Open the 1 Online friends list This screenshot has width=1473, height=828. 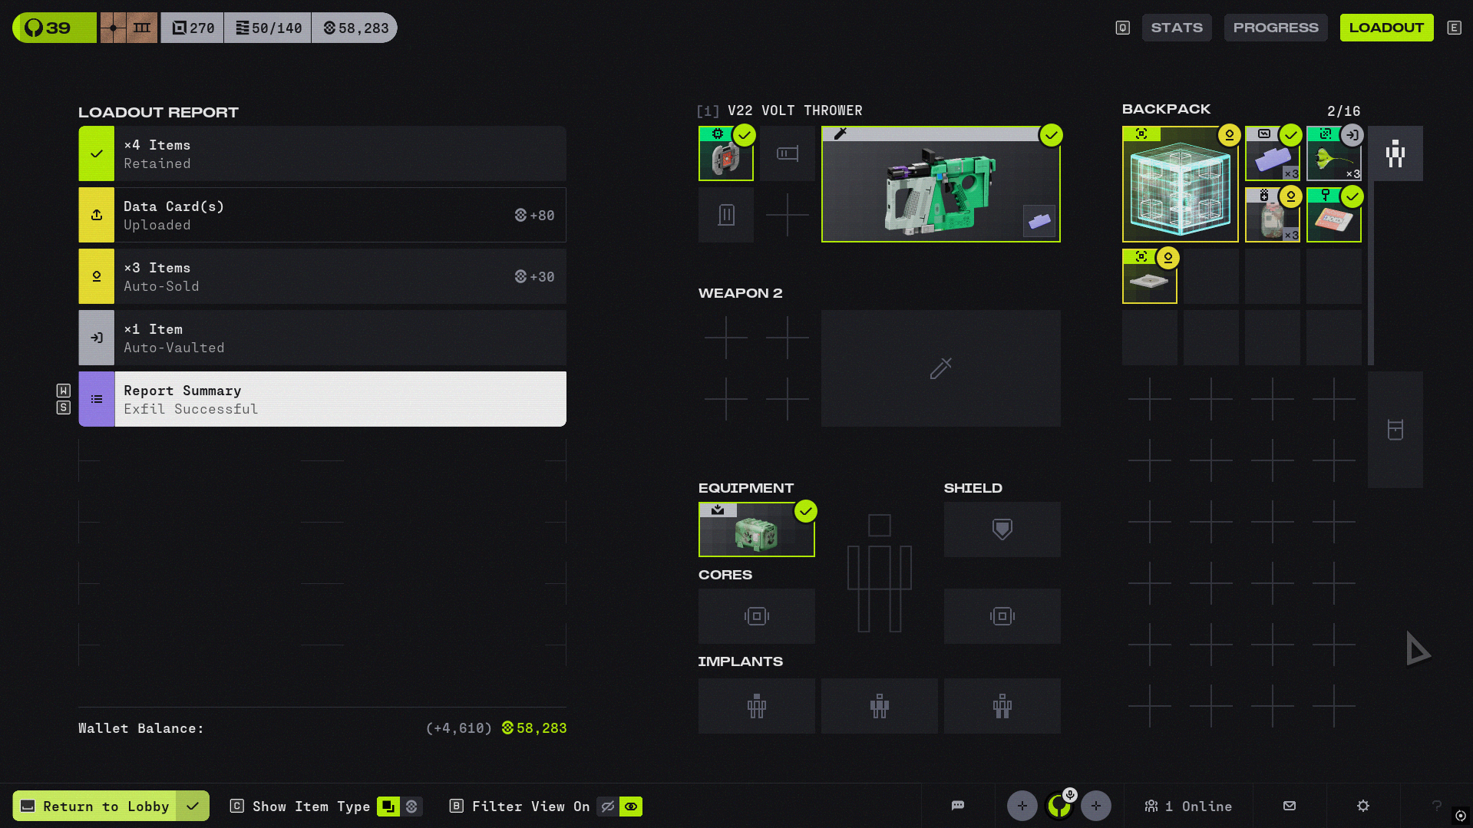pos(1188,806)
